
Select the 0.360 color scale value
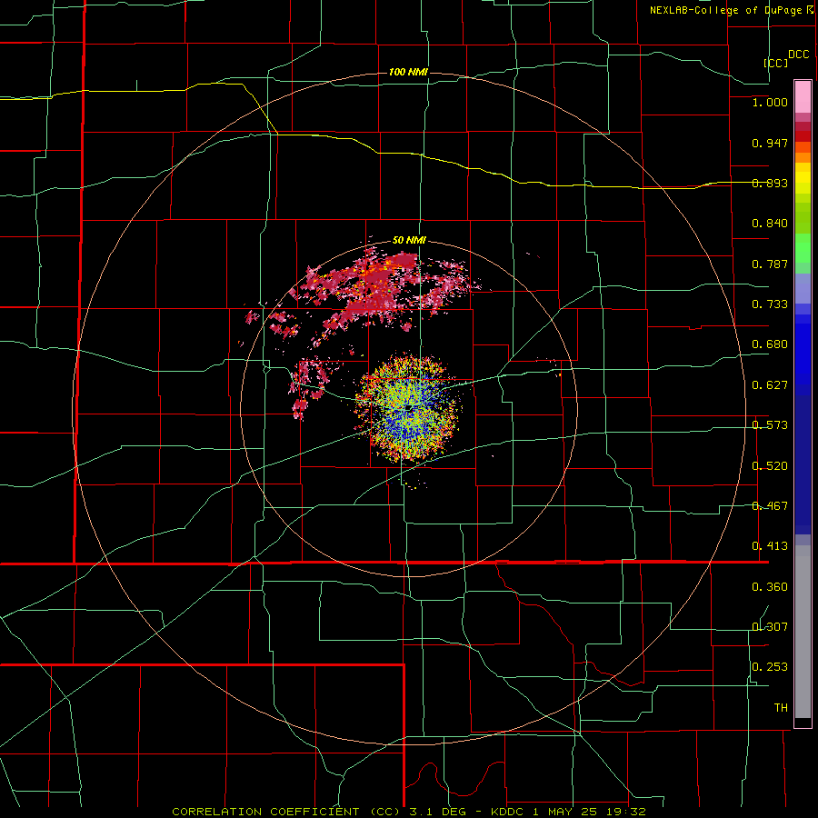(x=770, y=587)
